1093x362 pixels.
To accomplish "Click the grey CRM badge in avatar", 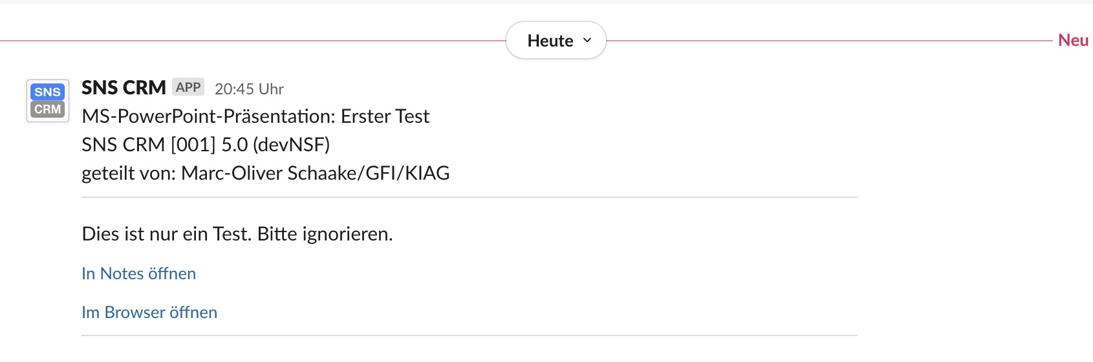I will click(x=47, y=109).
